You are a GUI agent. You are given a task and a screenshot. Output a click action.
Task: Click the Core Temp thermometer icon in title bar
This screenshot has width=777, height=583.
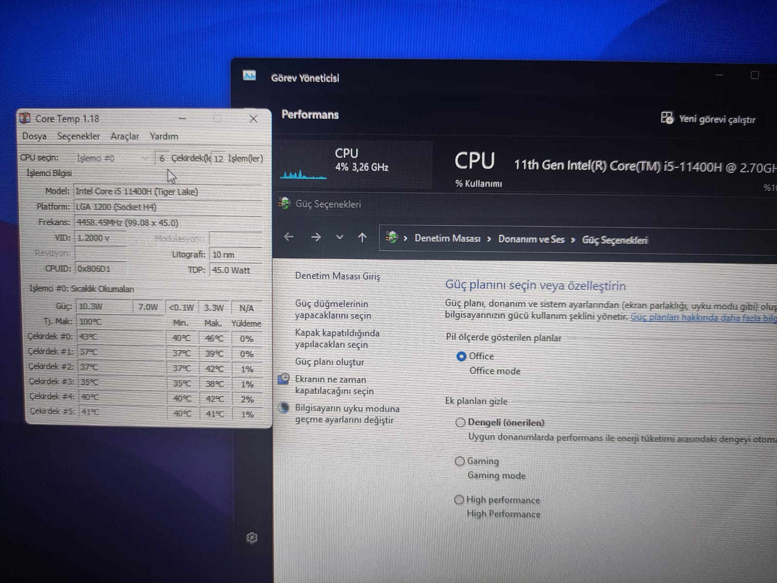point(25,118)
